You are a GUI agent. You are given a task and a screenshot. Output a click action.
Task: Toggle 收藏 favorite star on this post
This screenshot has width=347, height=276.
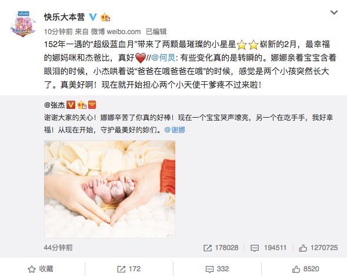pyautogui.click(x=41, y=269)
